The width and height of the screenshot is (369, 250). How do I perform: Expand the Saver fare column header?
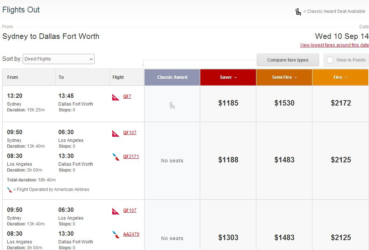pos(228,77)
